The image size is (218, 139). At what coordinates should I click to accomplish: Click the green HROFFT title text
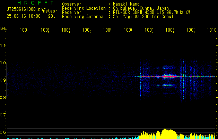pos(35,3)
